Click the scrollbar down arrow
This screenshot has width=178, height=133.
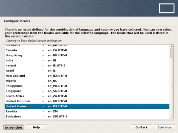172,117
